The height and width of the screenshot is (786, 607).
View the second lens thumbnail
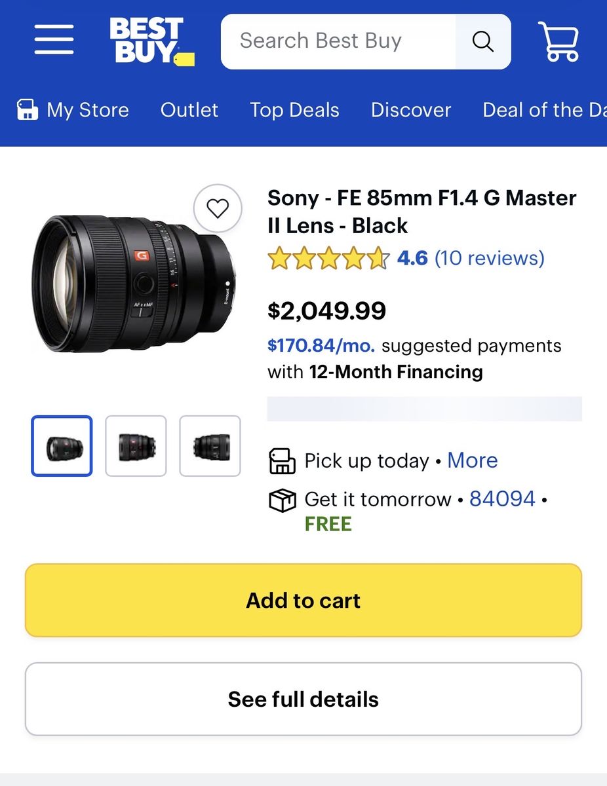(x=136, y=446)
